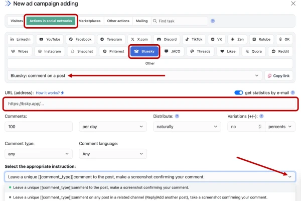Toggle get statistics by e-mail switch
This screenshot has height=201, width=301.
239,92
